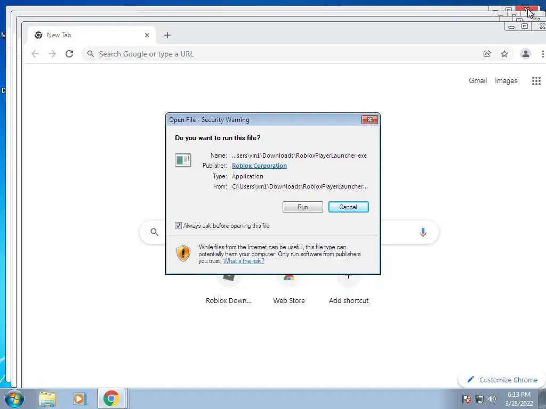Open the What's the risk? link
Screen dimensions: 546x409
click(x=244, y=261)
